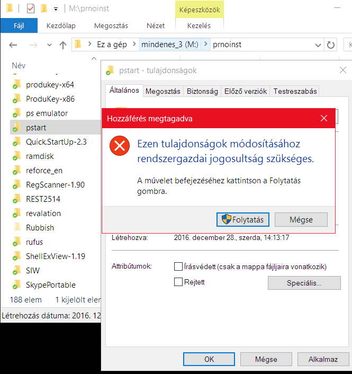Click Mégse in the properties window
This screenshot has height=374, width=352.
point(266,359)
